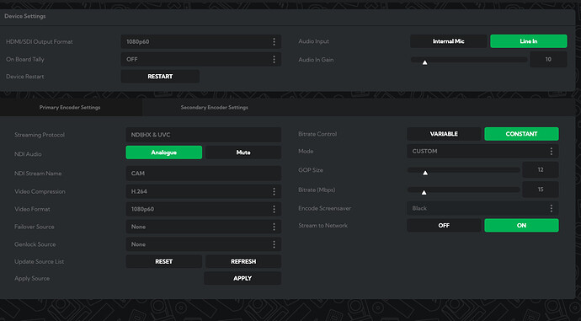Set NDI Audio to Mute

click(243, 152)
